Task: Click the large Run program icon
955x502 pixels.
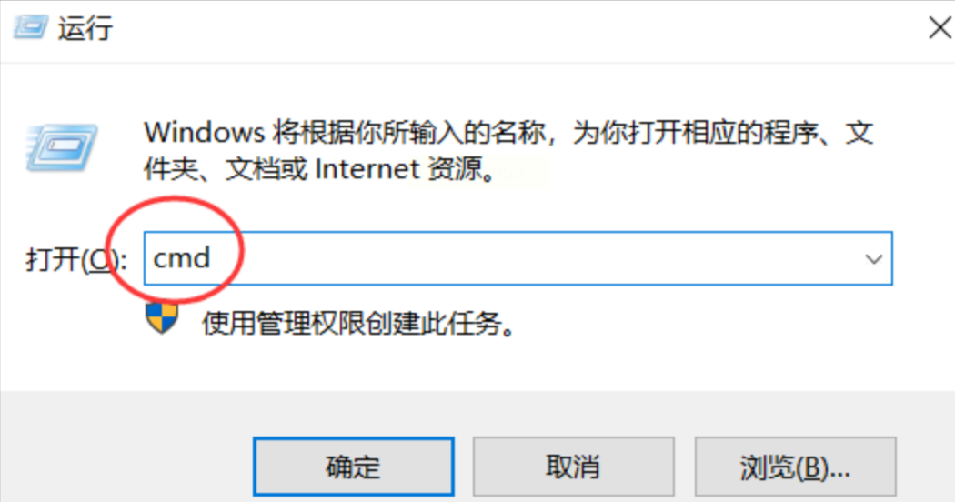Action: tap(61, 147)
